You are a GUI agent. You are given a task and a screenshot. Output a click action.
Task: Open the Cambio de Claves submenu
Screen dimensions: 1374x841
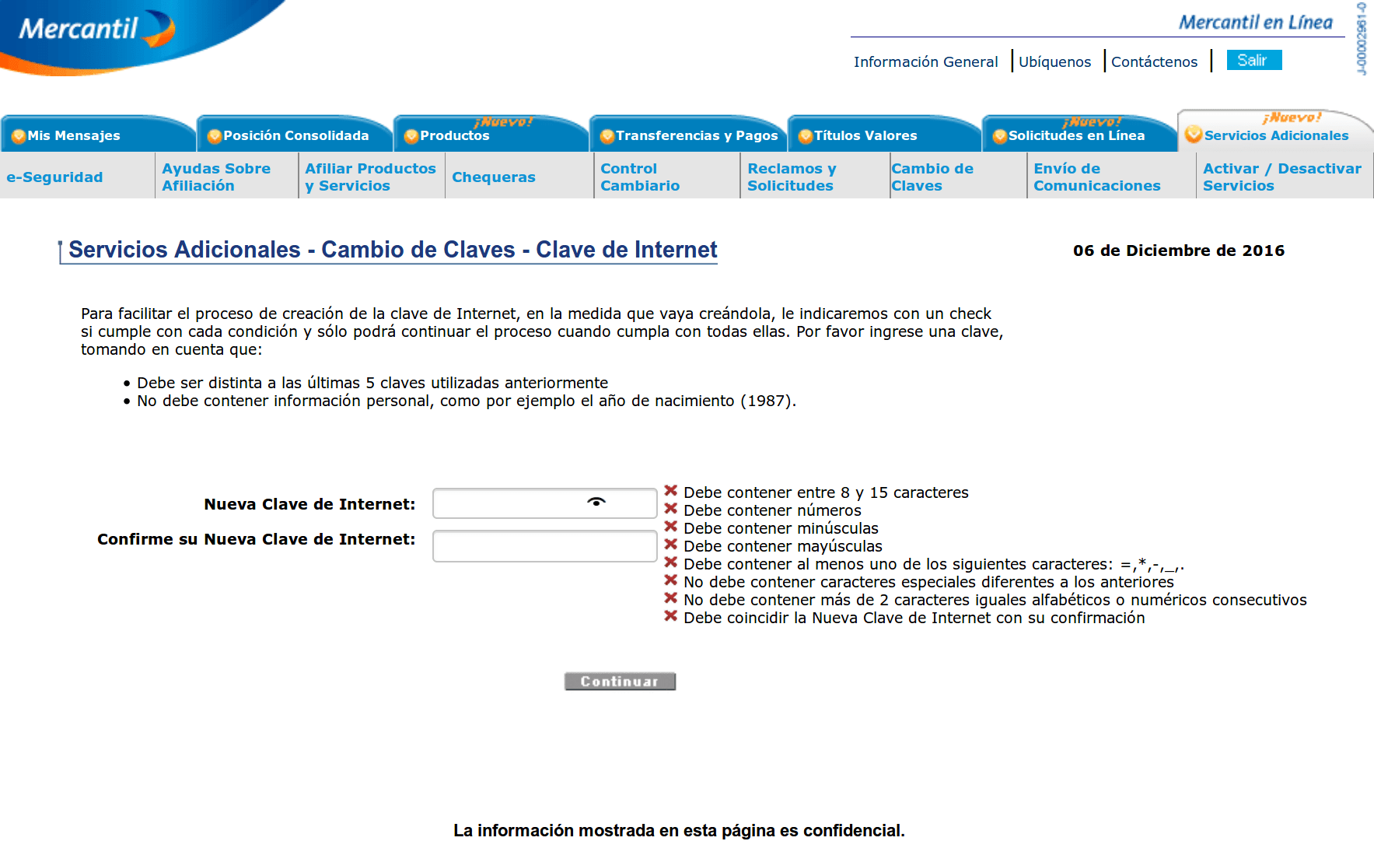coord(932,177)
